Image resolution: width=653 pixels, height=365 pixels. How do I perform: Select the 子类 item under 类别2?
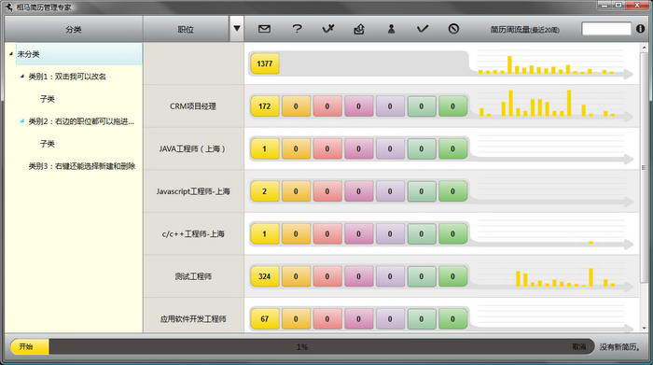tap(47, 144)
